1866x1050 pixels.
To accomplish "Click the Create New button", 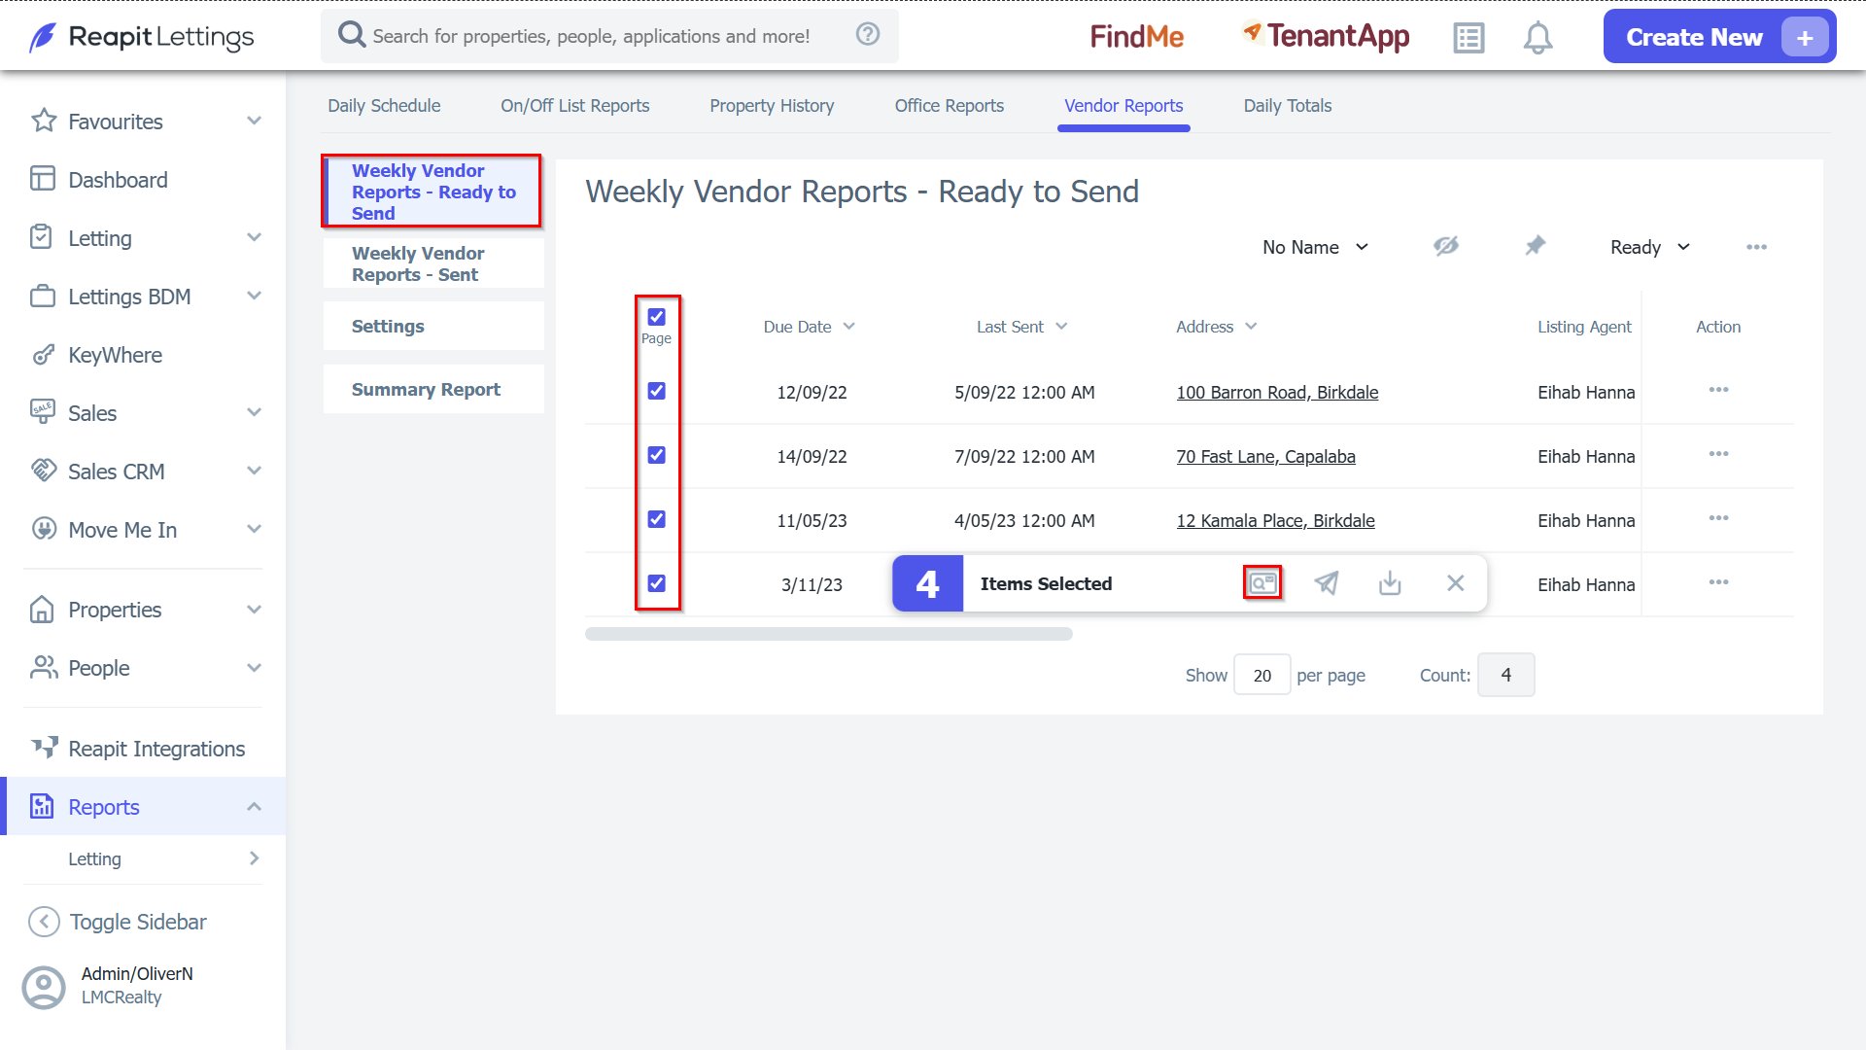I will tap(1719, 37).
